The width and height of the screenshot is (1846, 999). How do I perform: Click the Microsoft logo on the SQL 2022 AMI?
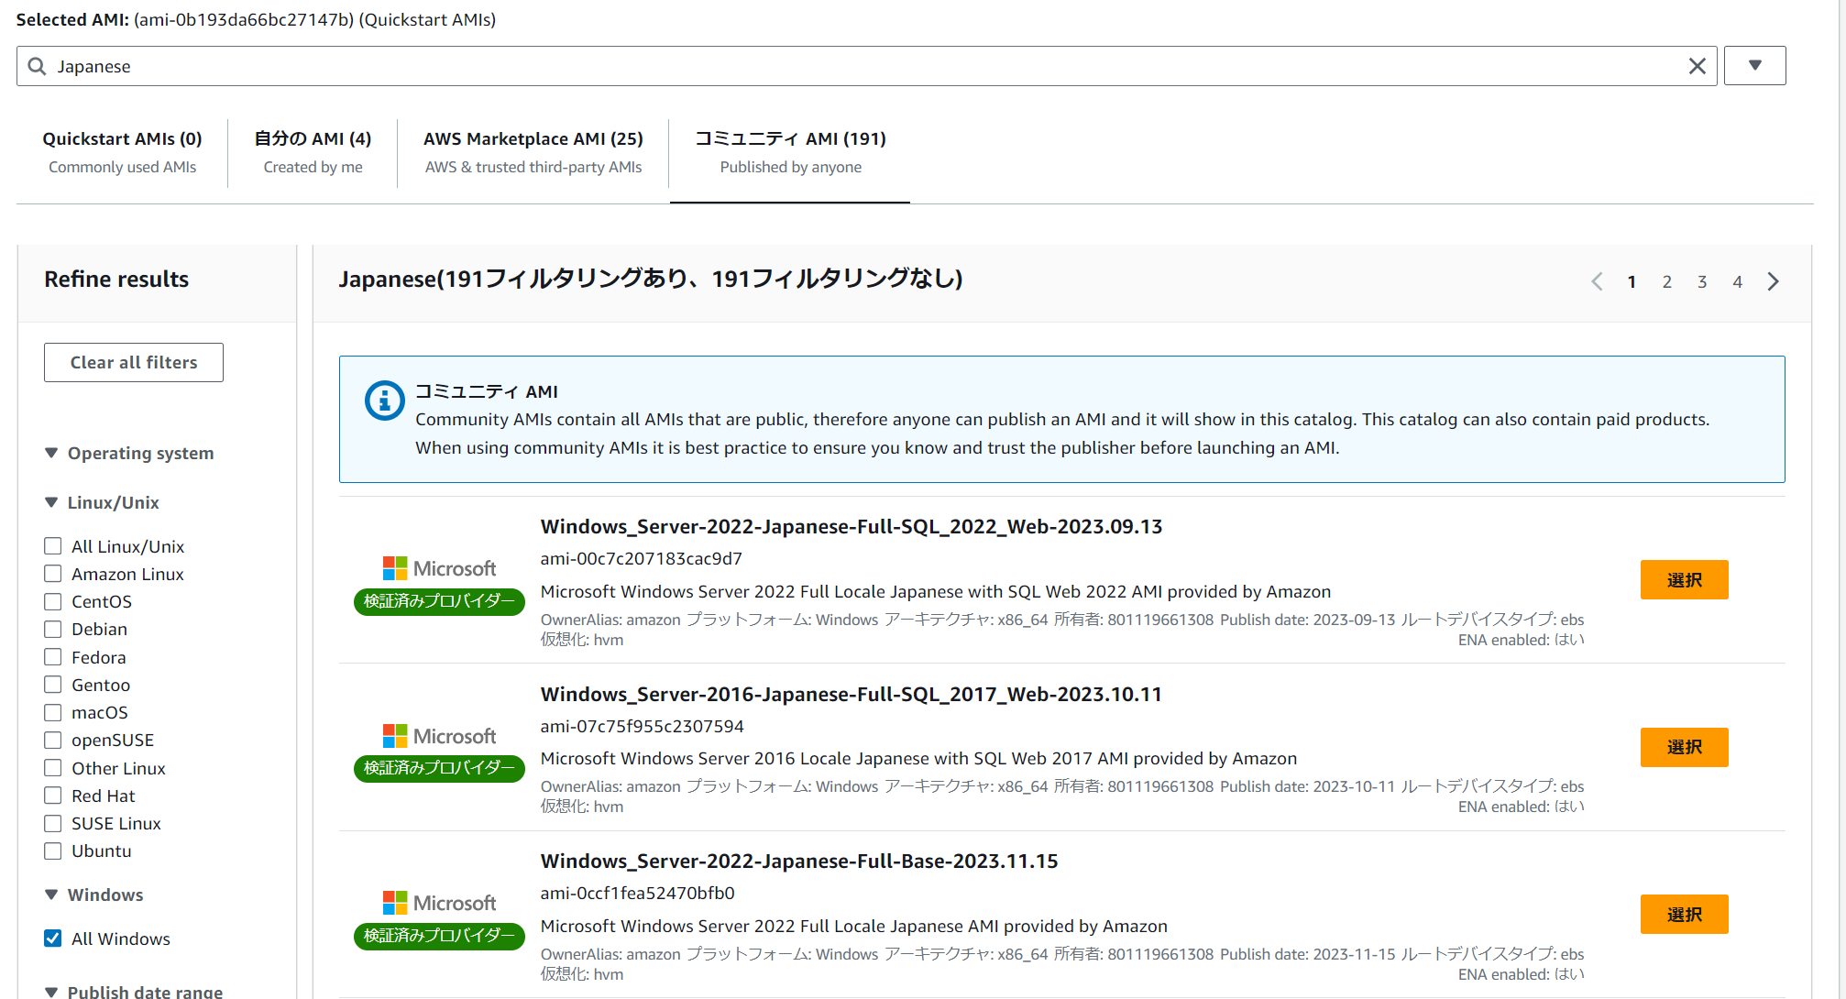(x=440, y=568)
